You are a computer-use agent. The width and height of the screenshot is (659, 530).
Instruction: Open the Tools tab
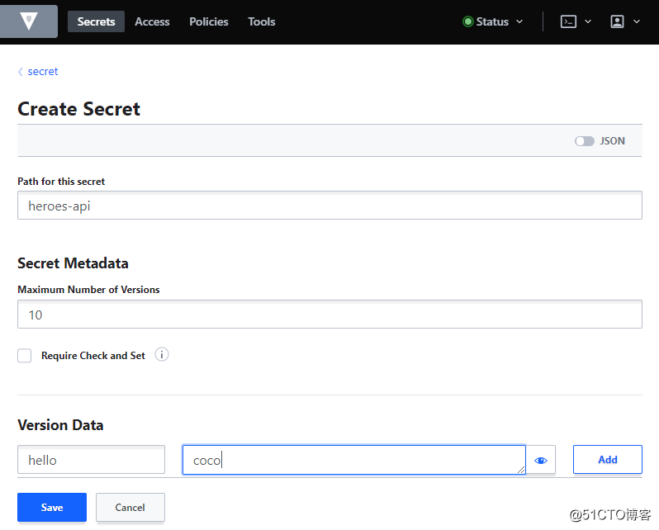(262, 21)
